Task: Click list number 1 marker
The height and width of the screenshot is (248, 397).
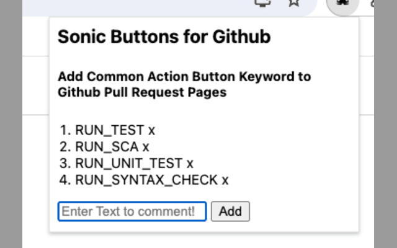Action: (x=65, y=130)
